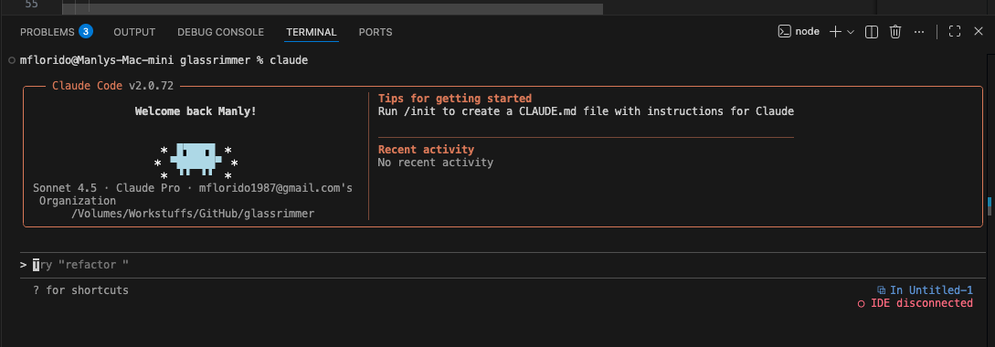Click the Claude Code prompt input
This screenshot has width=995, height=347.
[x=502, y=265]
